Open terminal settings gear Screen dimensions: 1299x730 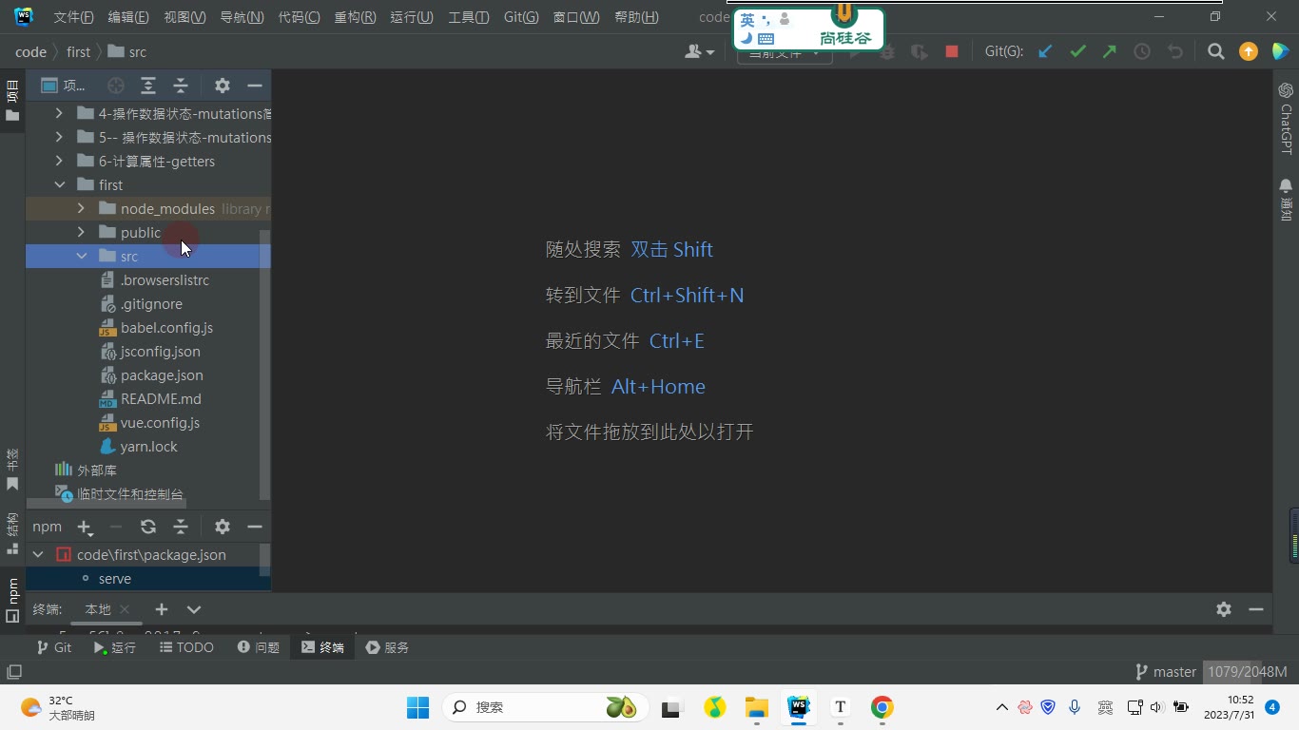1224,609
